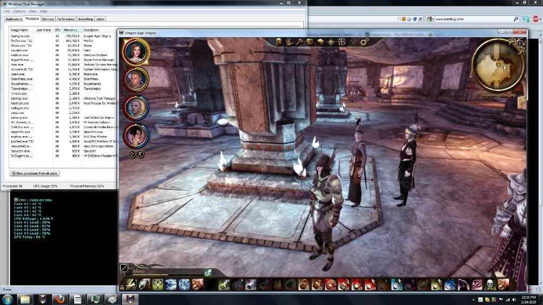The image size is (543, 305).
Task: Click the hand icon in game top menu
Action: click(288, 42)
